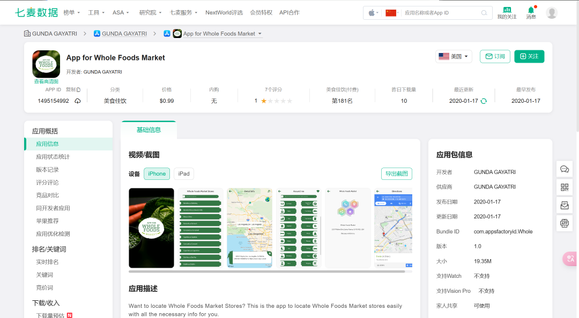Click the 第181名 category rank value
This screenshot has height=318, width=579.
(342, 101)
